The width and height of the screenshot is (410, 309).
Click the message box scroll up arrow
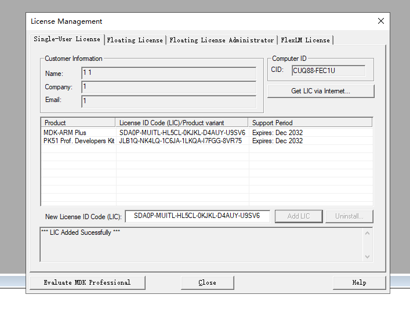(x=367, y=233)
